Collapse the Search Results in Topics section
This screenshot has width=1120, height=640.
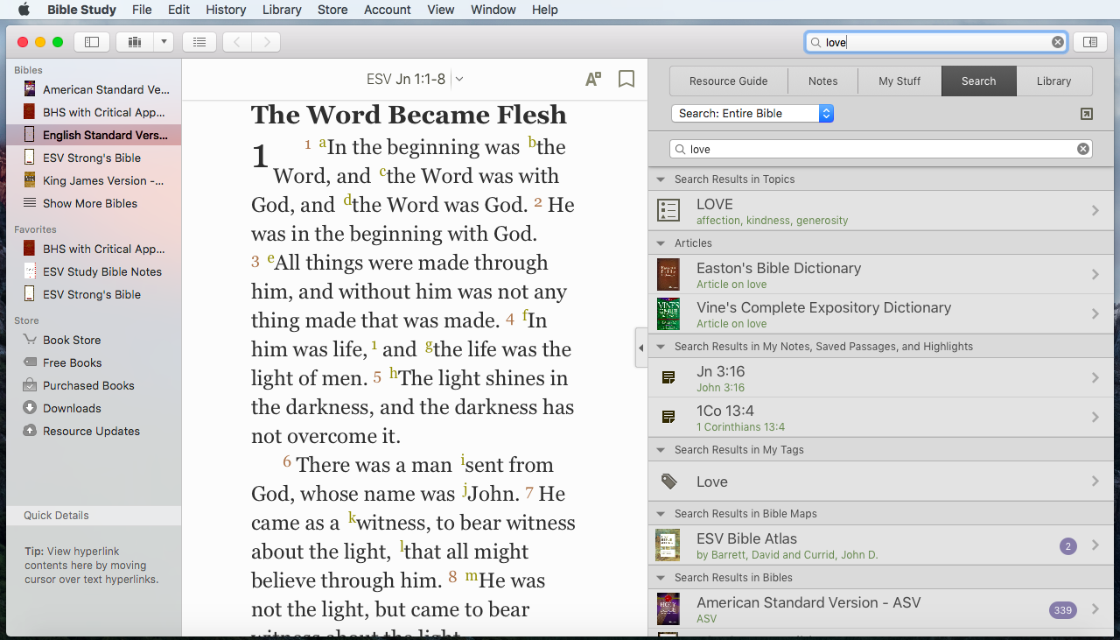661,179
